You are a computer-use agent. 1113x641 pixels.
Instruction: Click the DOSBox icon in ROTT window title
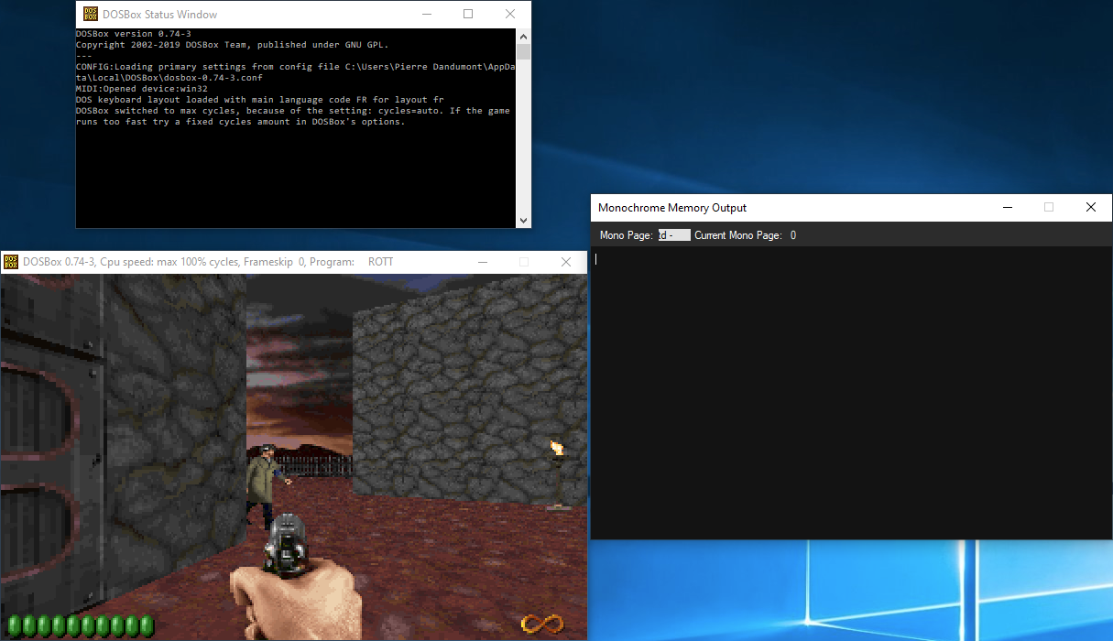click(x=11, y=262)
